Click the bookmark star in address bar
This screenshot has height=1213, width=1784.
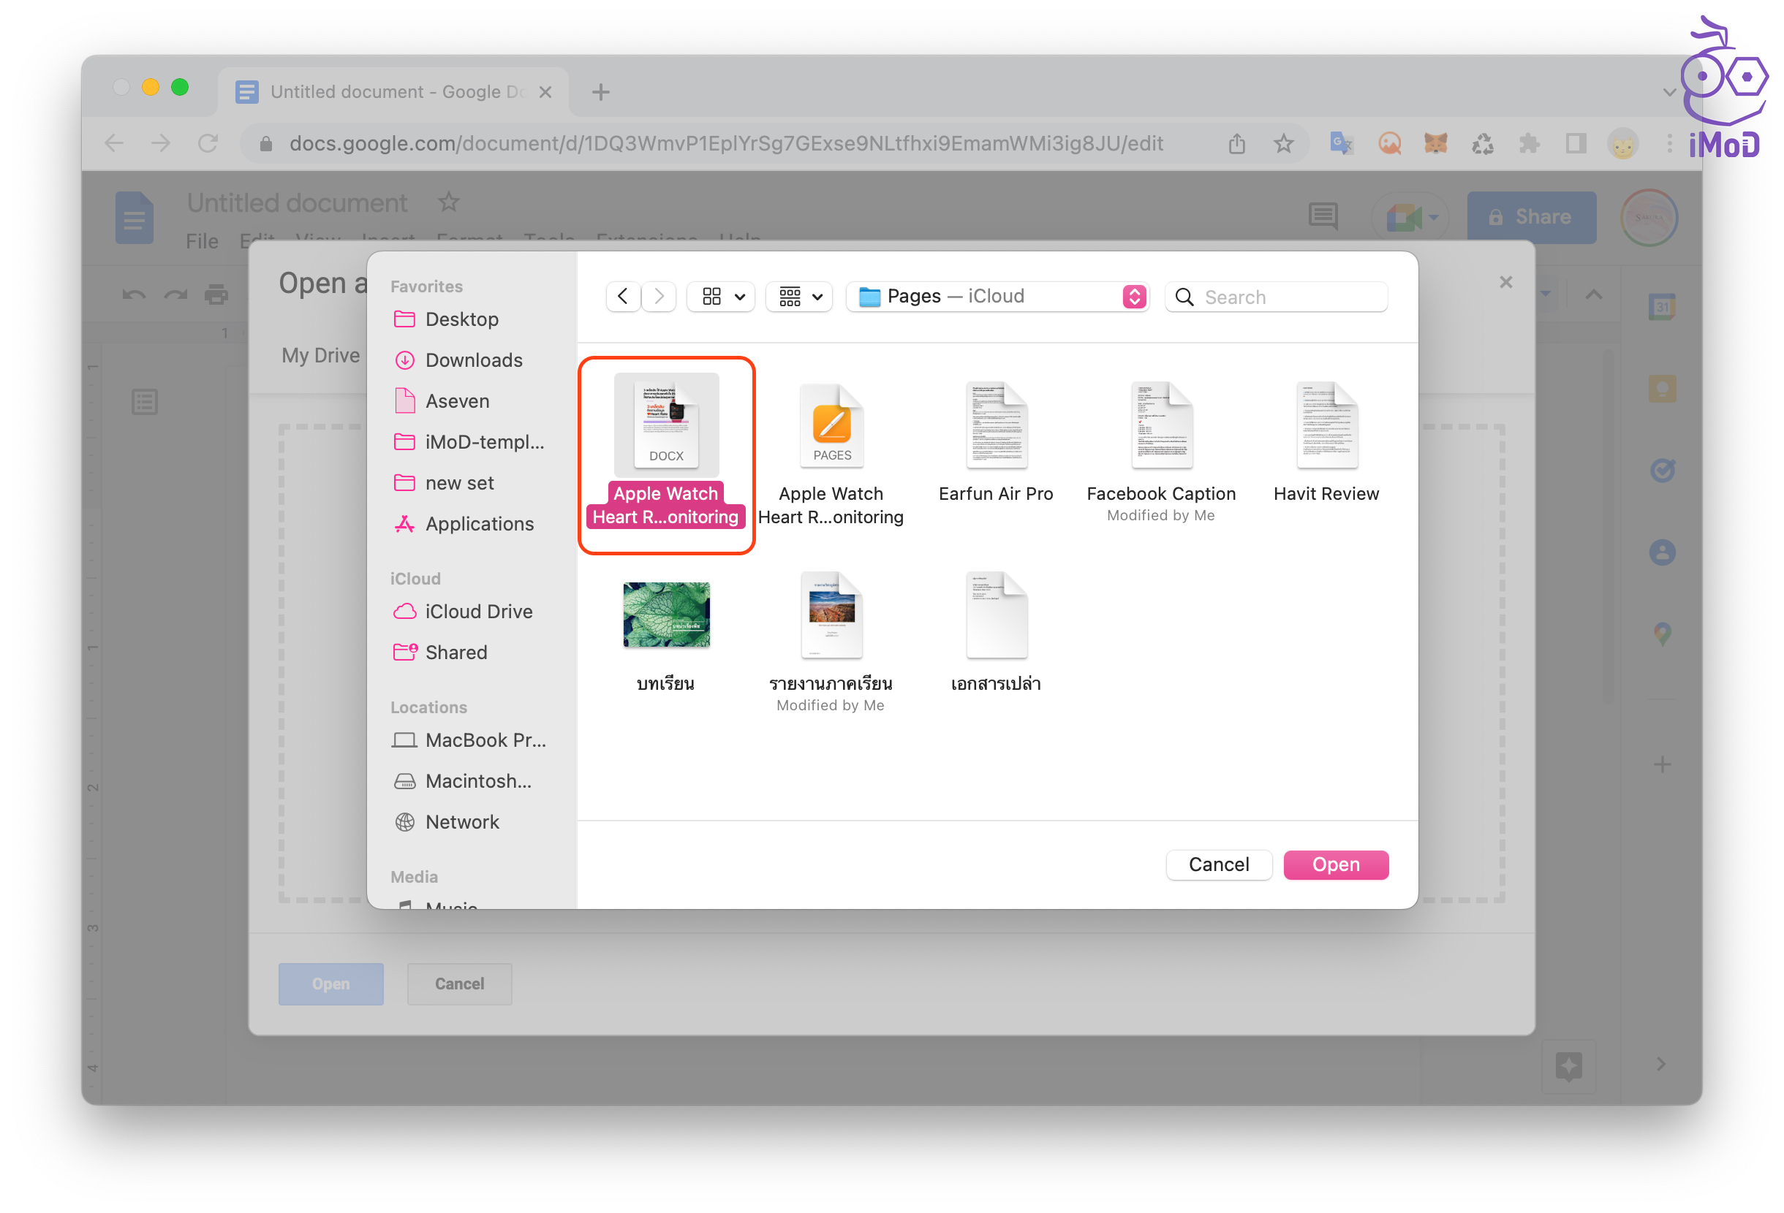pos(1283,143)
